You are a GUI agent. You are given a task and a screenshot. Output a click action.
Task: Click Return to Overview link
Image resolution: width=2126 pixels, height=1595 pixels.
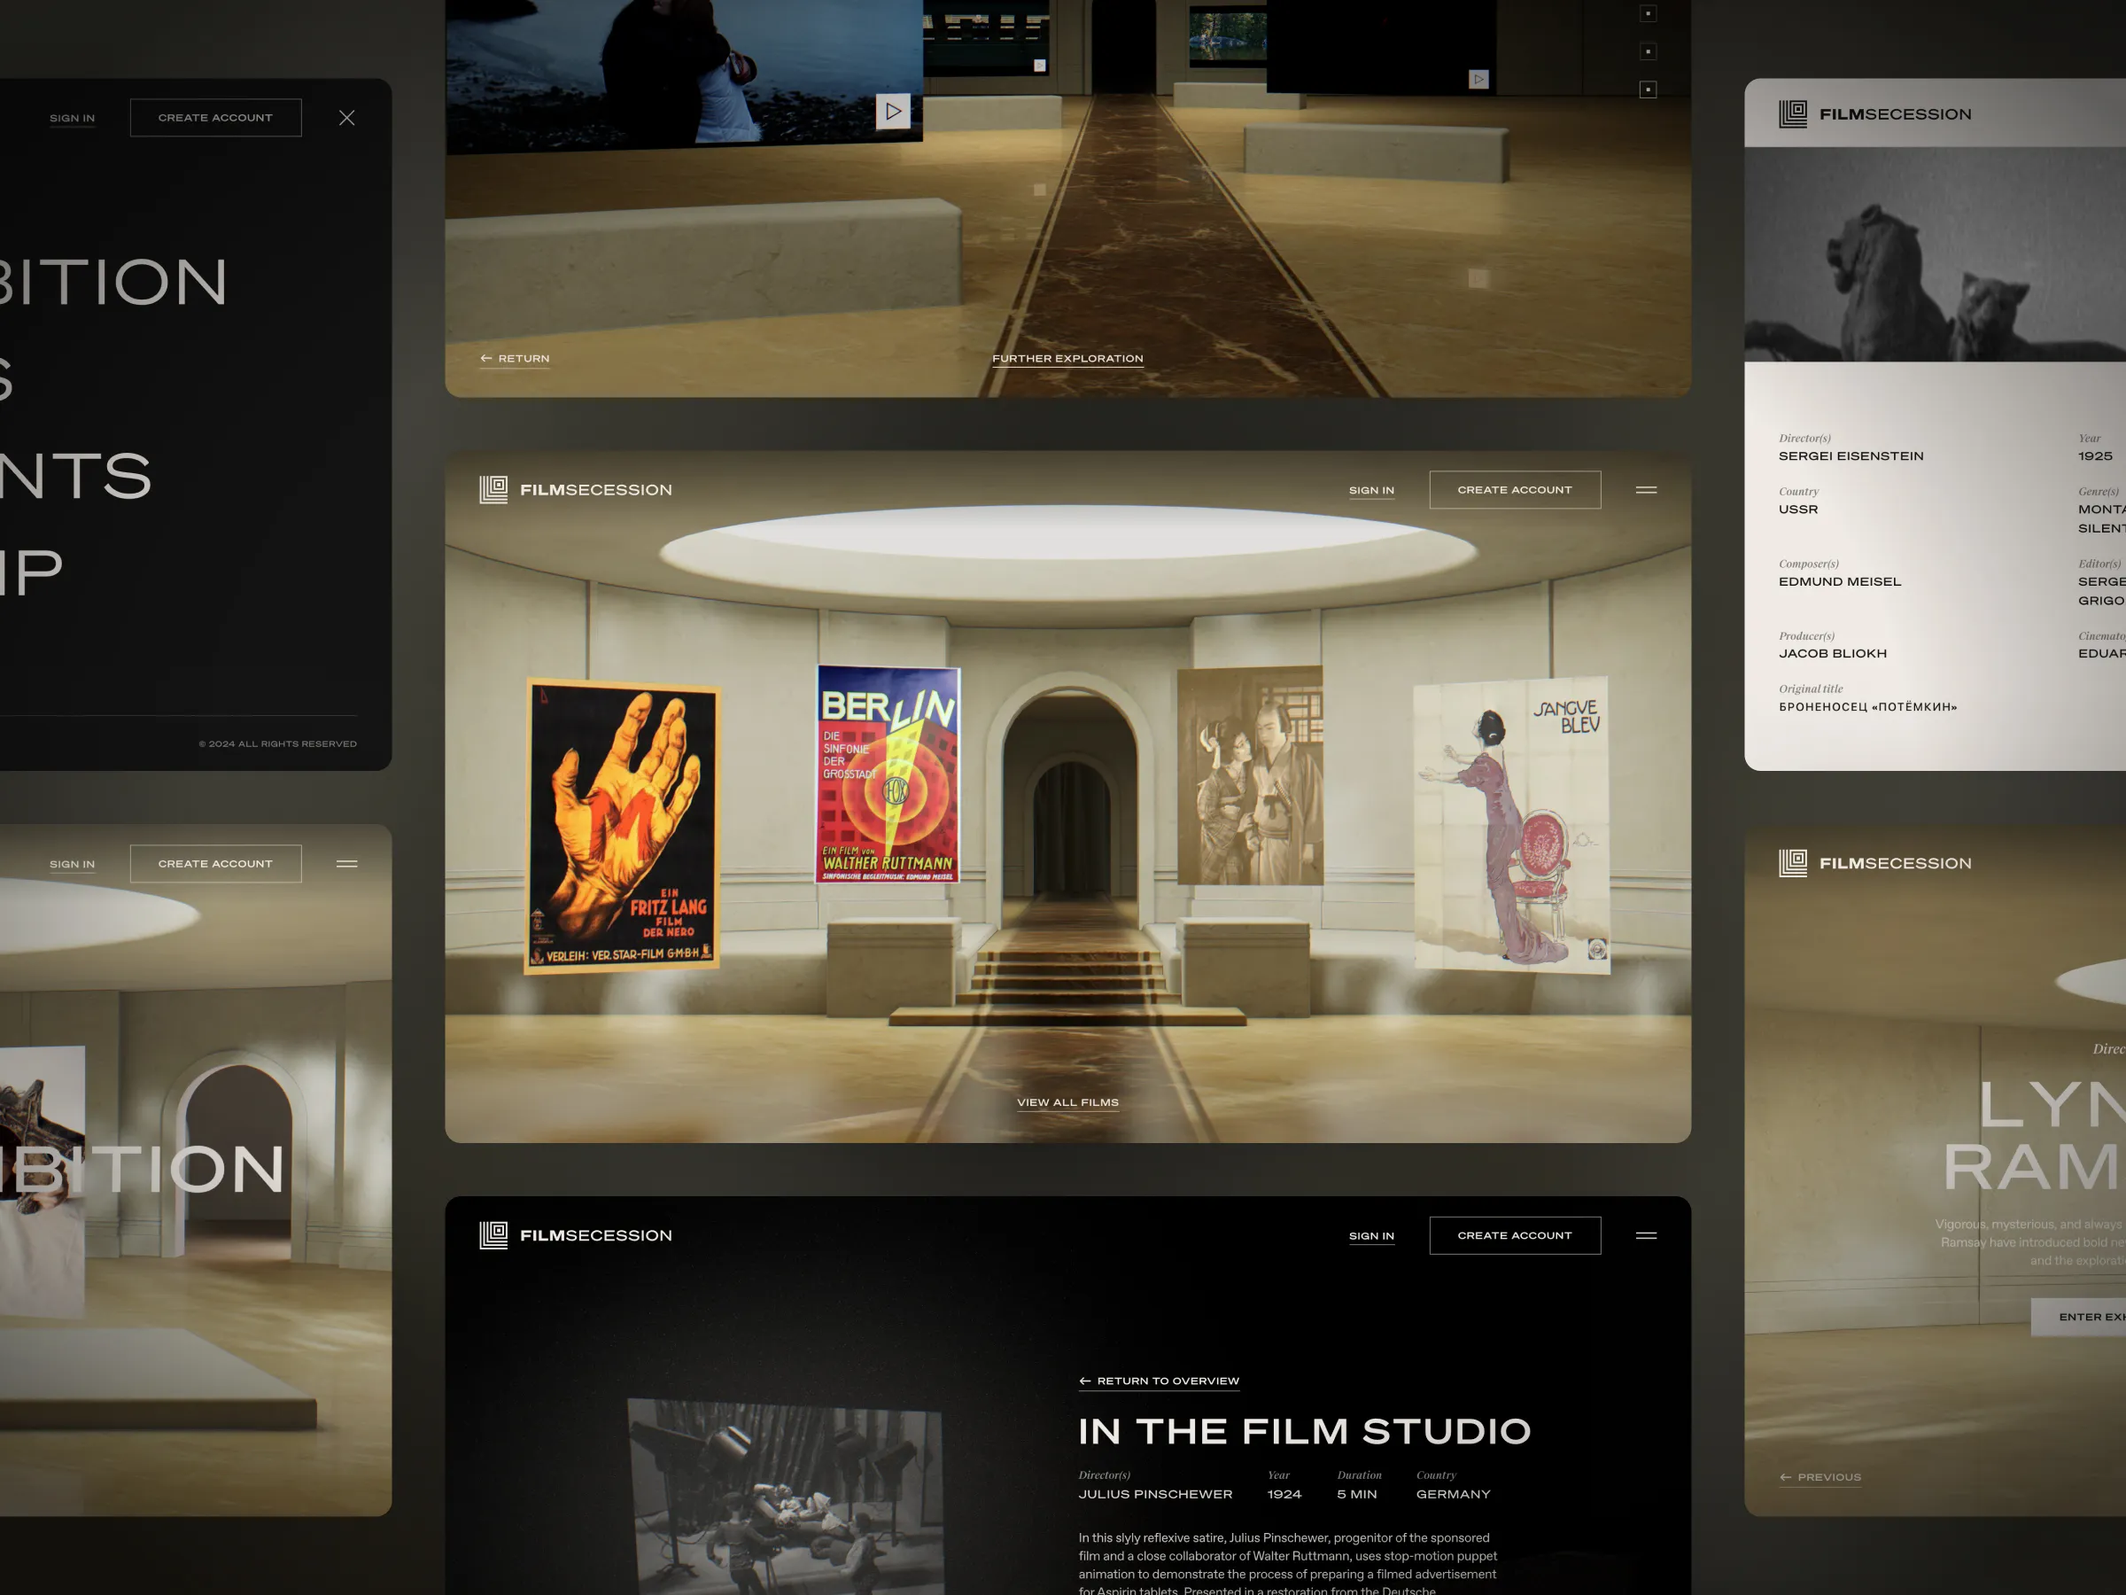pos(1158,1381)
